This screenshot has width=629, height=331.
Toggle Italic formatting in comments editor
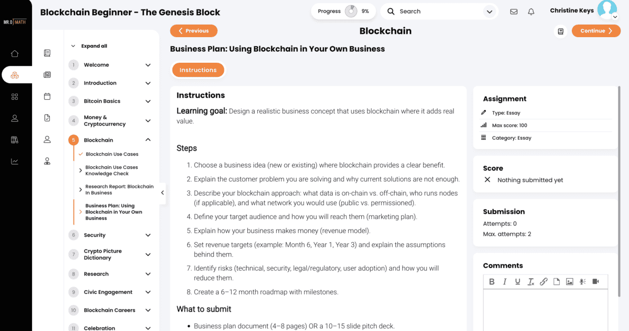point(505,281)
